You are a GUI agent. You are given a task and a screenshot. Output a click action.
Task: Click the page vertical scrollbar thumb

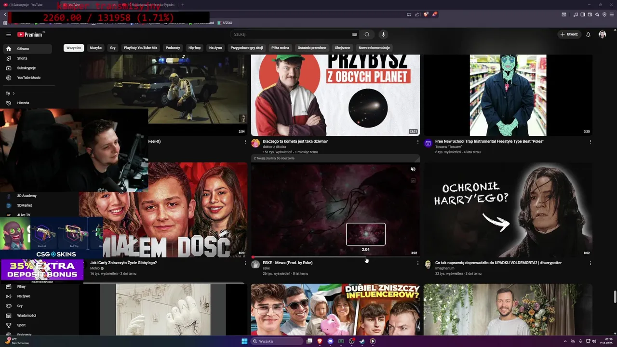614,297
